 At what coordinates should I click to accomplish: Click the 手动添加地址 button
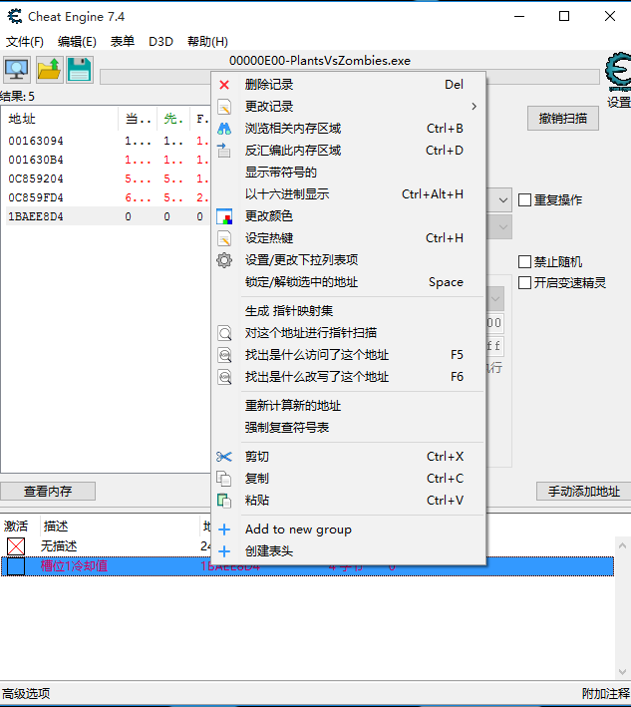584,491
